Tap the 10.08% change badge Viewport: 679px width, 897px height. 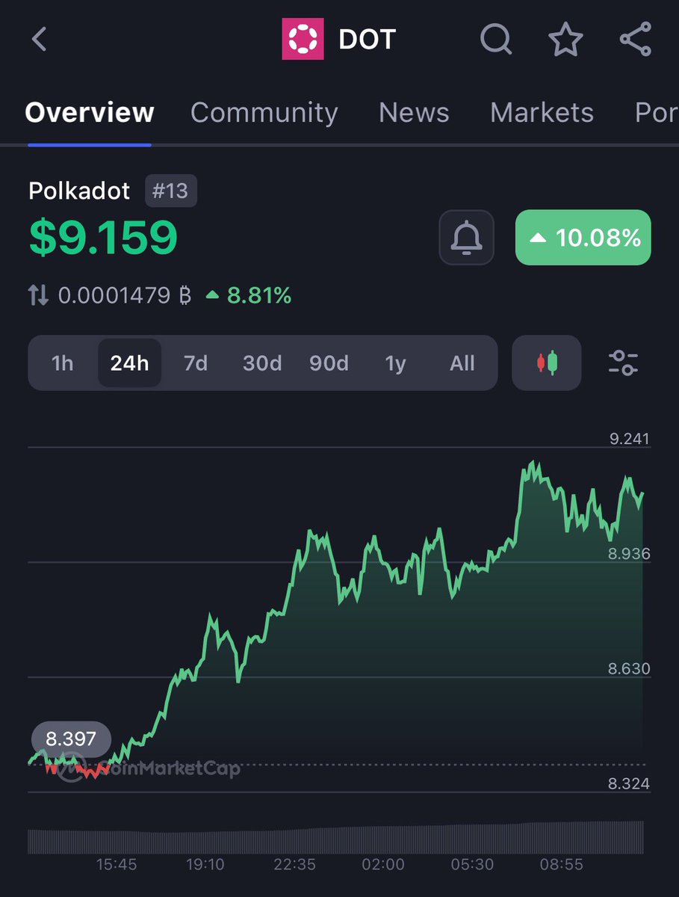coord(583,238)
